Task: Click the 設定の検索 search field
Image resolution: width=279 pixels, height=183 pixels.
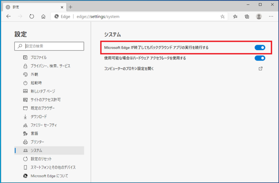Action: tap(53, 46)
